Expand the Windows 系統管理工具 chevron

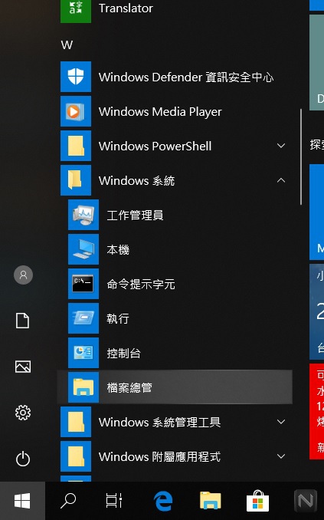(x=281, y=422)
